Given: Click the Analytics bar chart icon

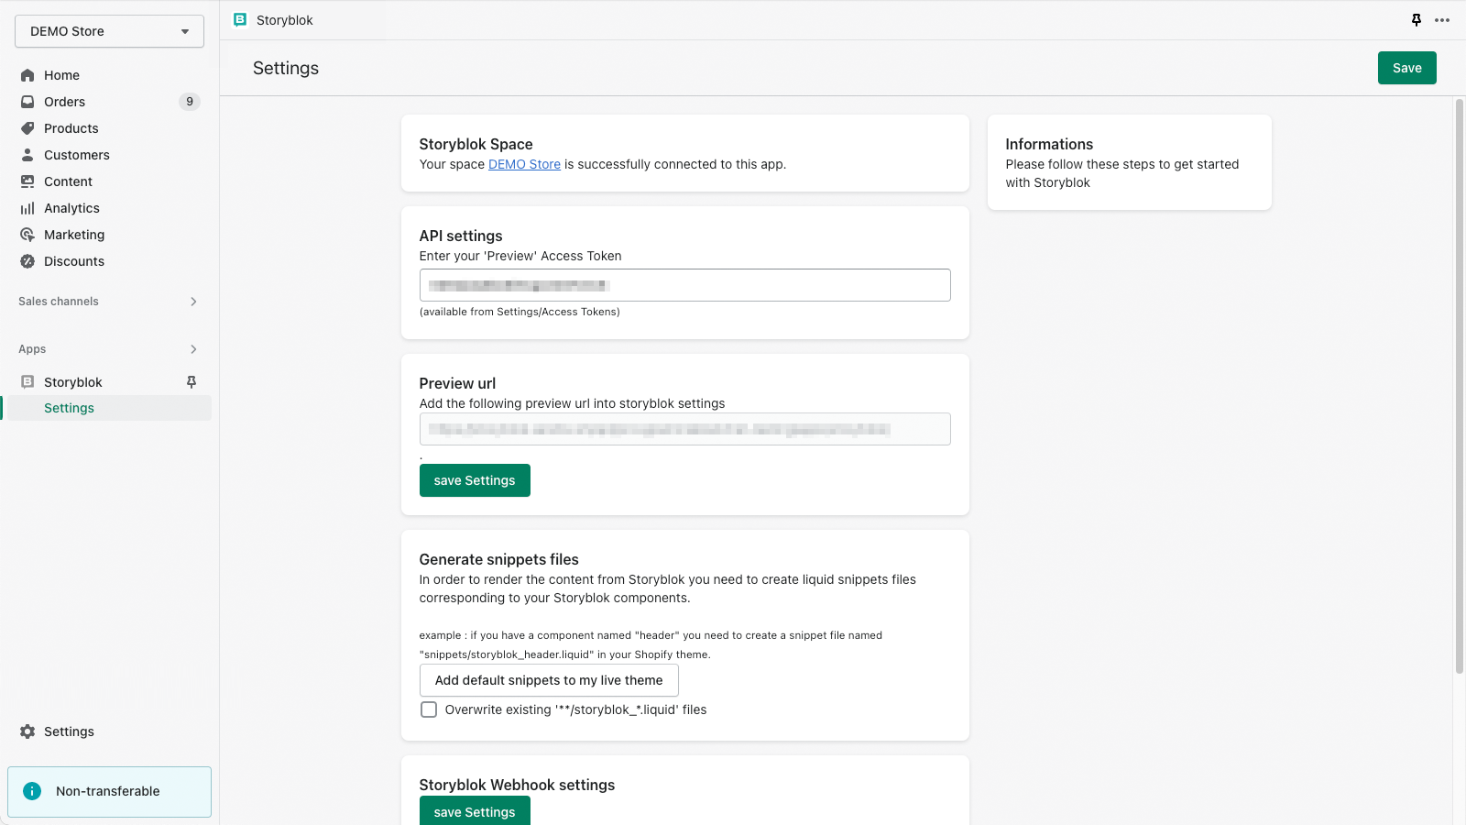Looking at the screenshot, I should (27, 208).
